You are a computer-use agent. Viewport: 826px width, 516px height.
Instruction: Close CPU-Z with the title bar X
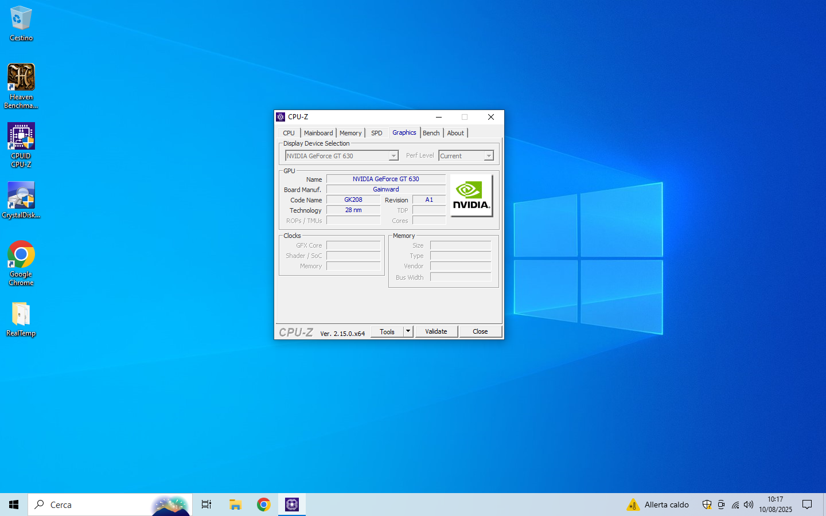[491, 117]
